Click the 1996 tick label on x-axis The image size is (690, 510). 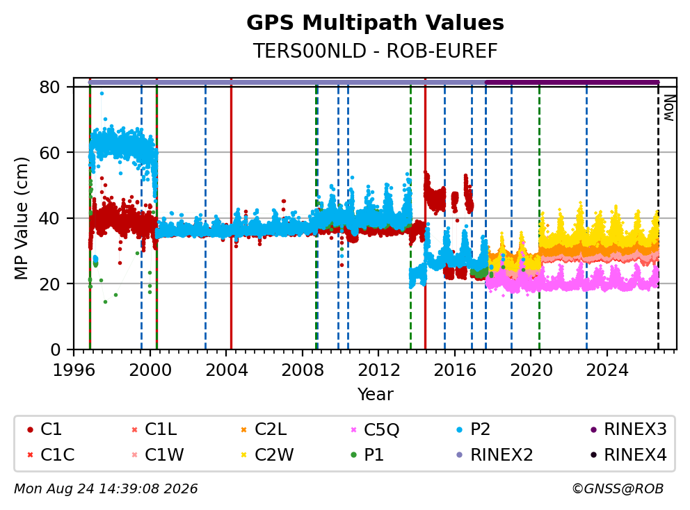[74, 370]
